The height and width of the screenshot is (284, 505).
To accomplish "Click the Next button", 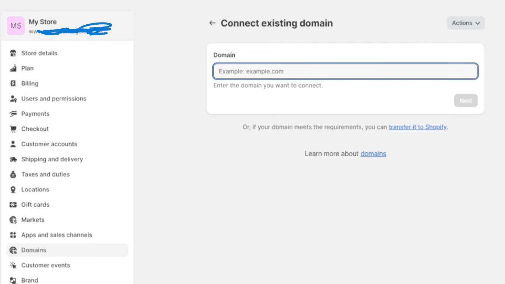I will click(466, 100).
